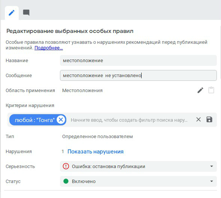Click the green status indicator dot
The height and width of the screenshot is (198, 221).
pyautogui.click(x=66, y=181)
